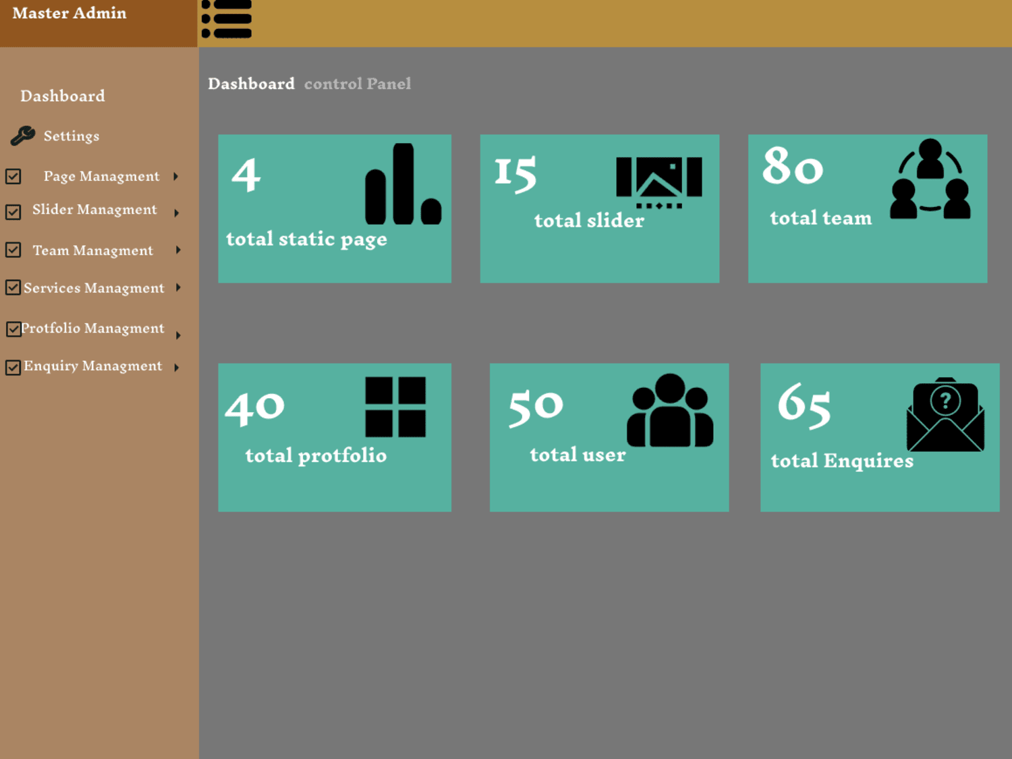
Task: Expand the Team Managment submenu arrow
Action: pyautogui.click(x=178, y=250)
